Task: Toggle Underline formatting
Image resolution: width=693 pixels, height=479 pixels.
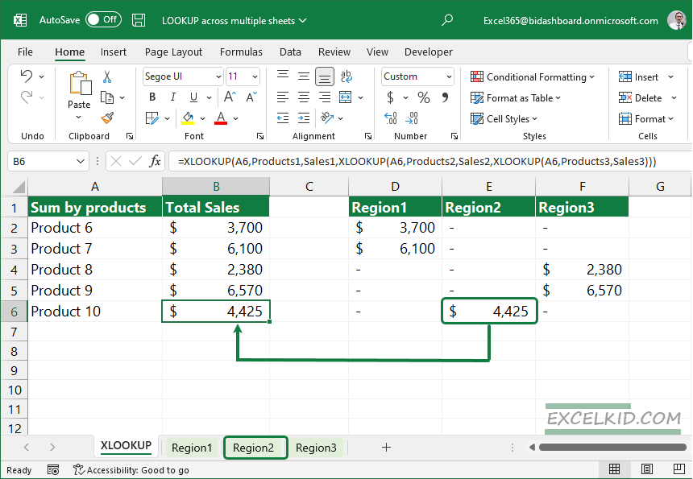Action: [x=193, y=97]
